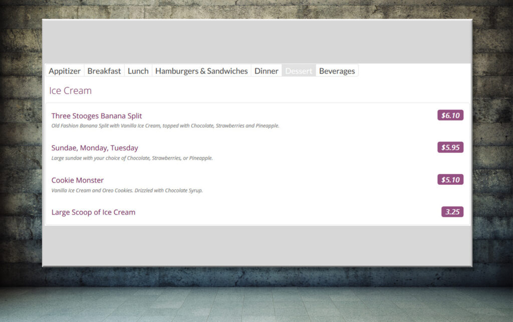Select Large Scoop of Ice Cream
The width and height of the screenshot is (513, 322).
pyautogui.click(x=93, y=212)
